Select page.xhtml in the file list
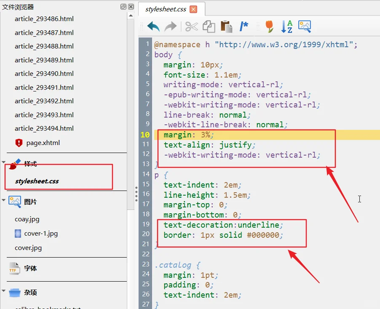Viewport: 380px width, 309px height. pos(43,143)
